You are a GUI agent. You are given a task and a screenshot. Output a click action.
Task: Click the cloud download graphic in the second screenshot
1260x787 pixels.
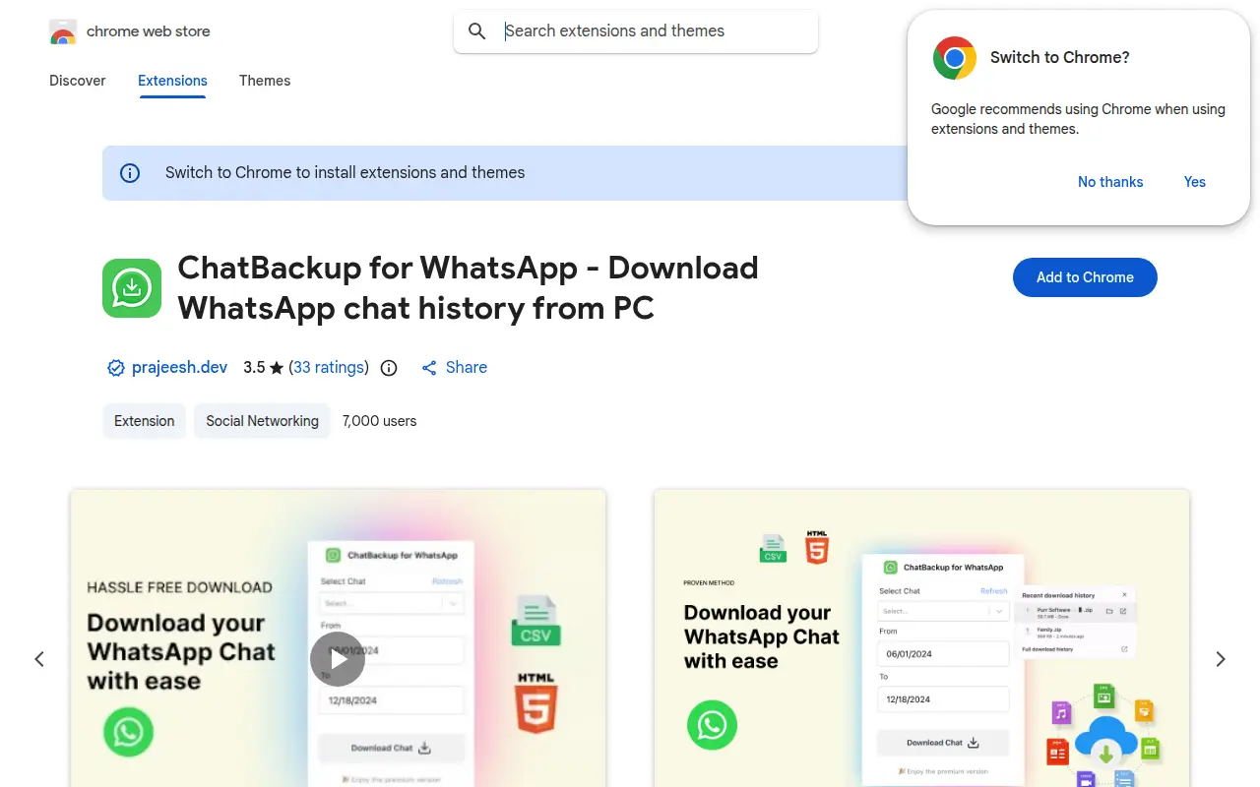(x=1105, y=741)
